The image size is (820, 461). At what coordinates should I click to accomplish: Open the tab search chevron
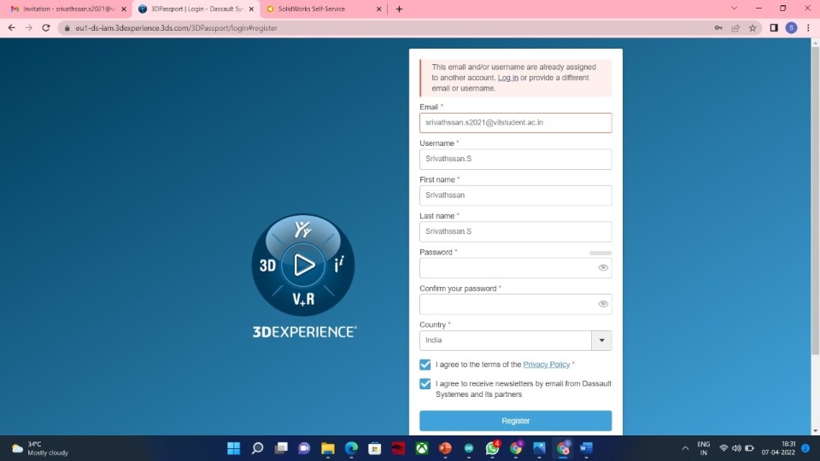[735, 9]
